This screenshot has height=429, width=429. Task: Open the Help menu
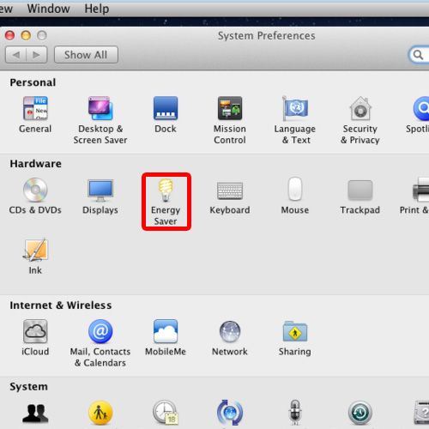coord(97,9)
